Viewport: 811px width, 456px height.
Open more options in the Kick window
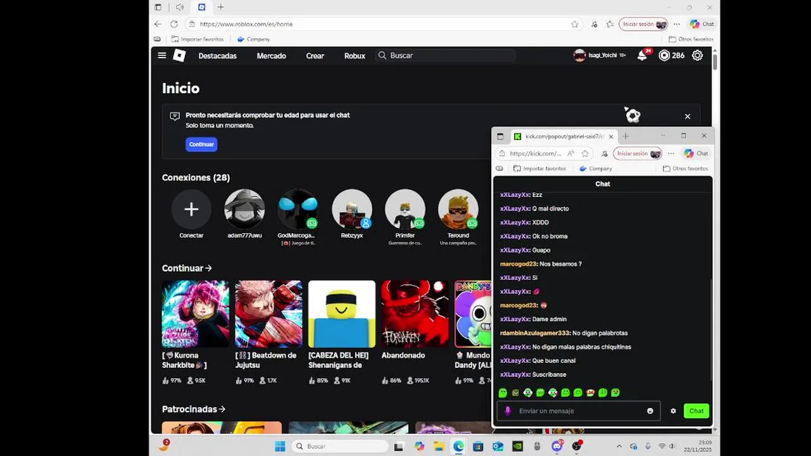point(671,153)
